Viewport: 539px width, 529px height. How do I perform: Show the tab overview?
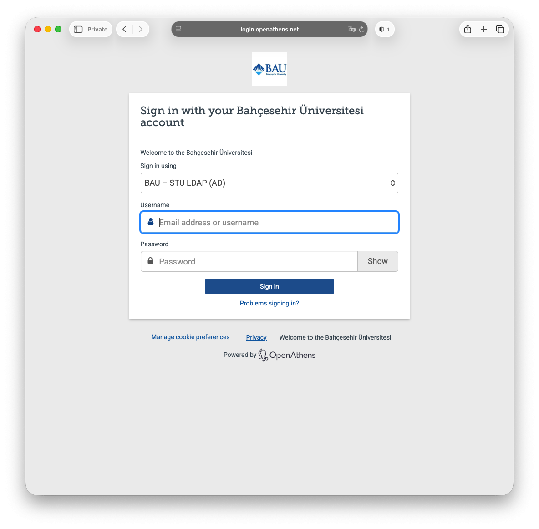coord(500,29)
